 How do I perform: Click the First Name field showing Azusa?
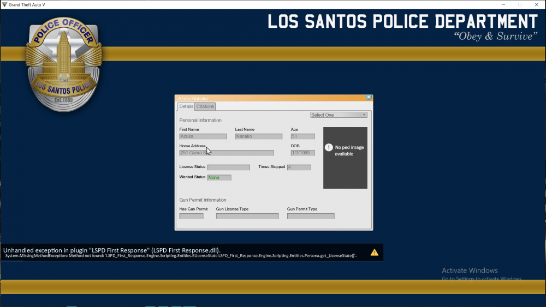coord(203,136)
